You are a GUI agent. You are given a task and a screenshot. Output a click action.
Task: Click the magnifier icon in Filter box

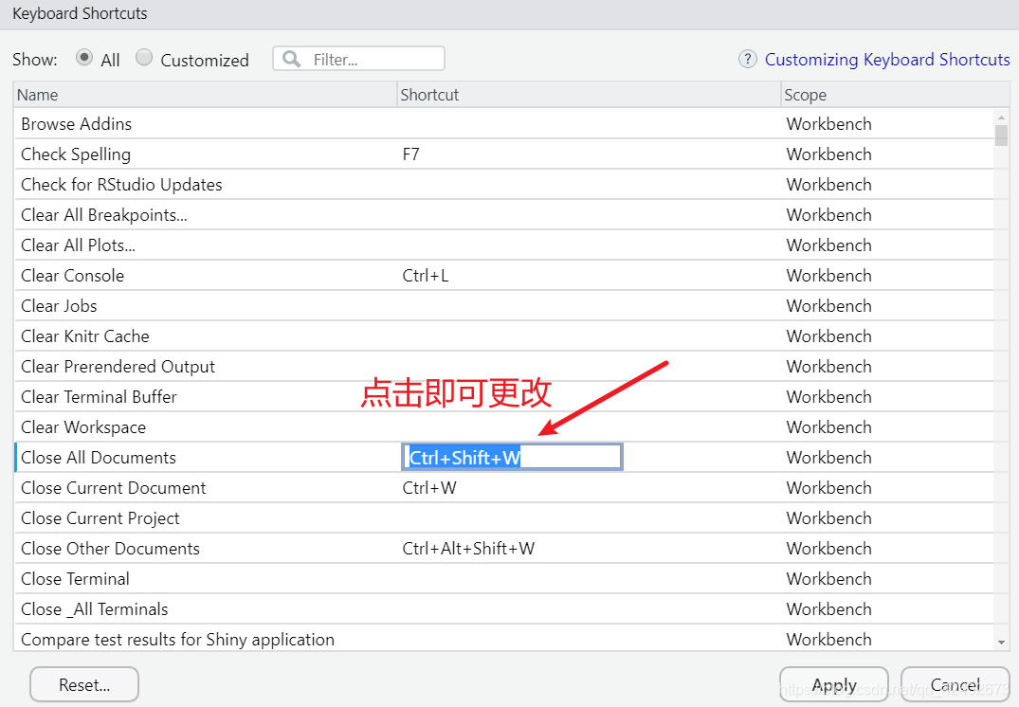(x=292, y=59)
